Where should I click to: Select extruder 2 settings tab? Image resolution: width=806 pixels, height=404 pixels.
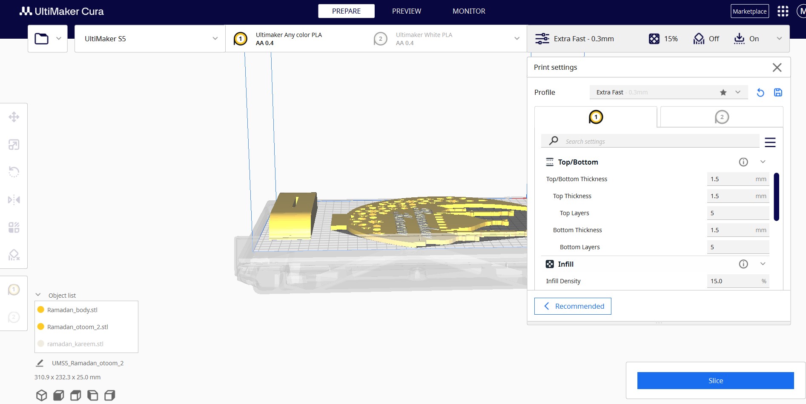(x=722, y=117)
